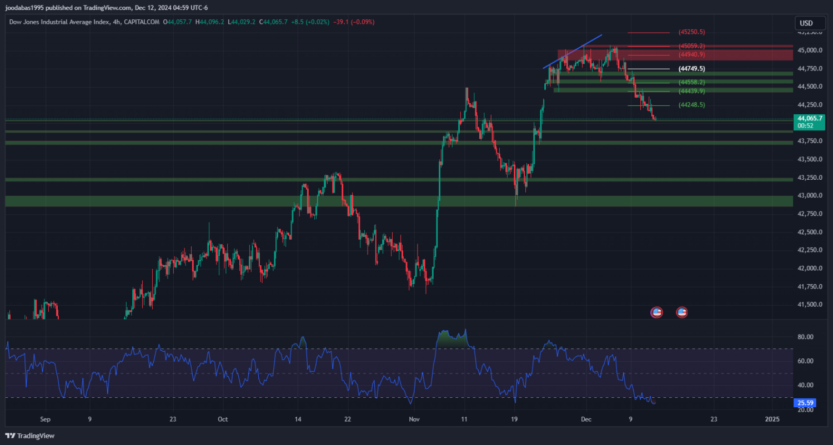Click the Oct label on time axis
Viewport: 833px width, 445px height.
(x=223, y=419)
